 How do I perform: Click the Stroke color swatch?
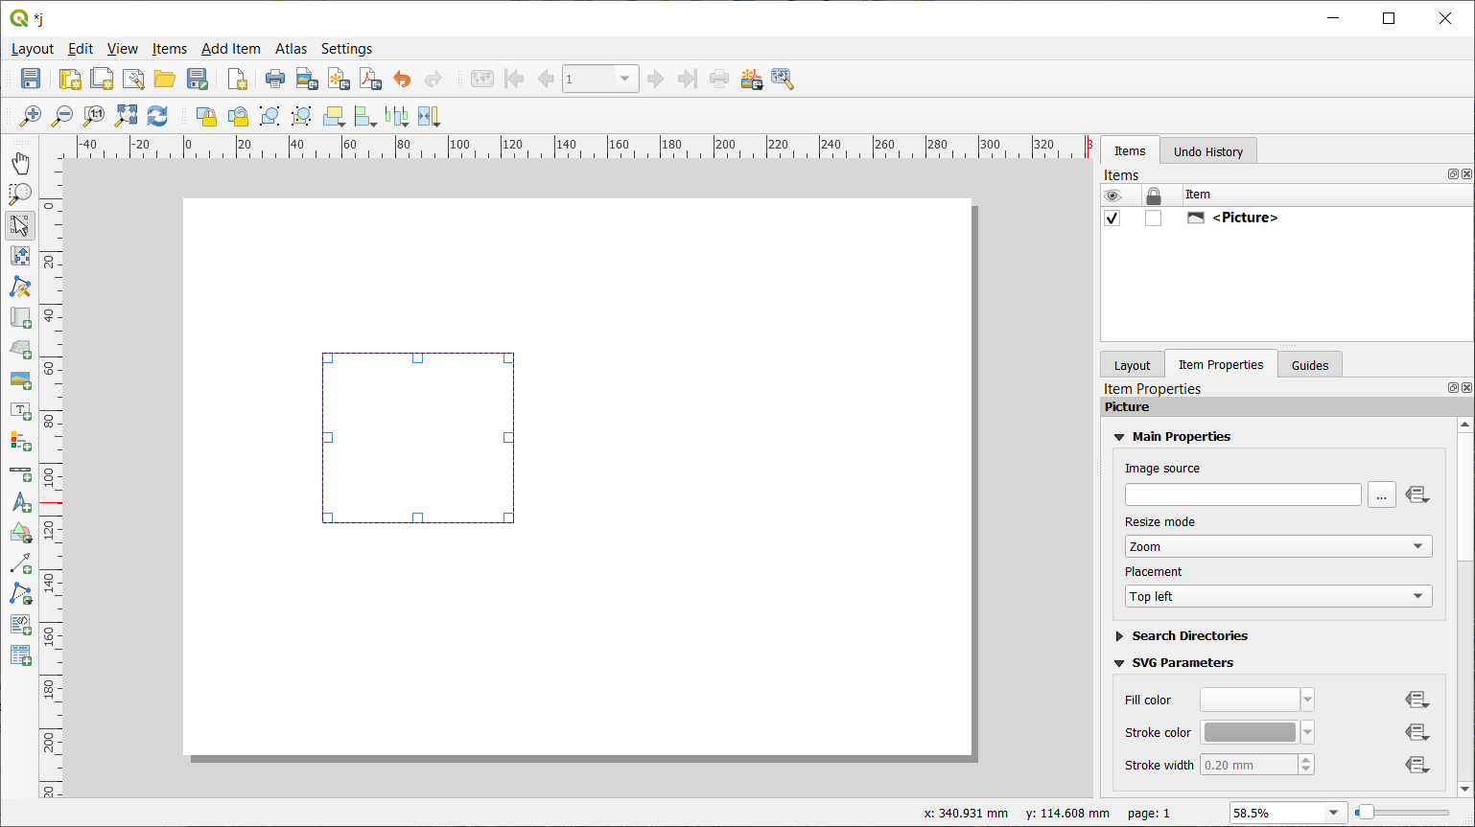[x=1250, y=732]
